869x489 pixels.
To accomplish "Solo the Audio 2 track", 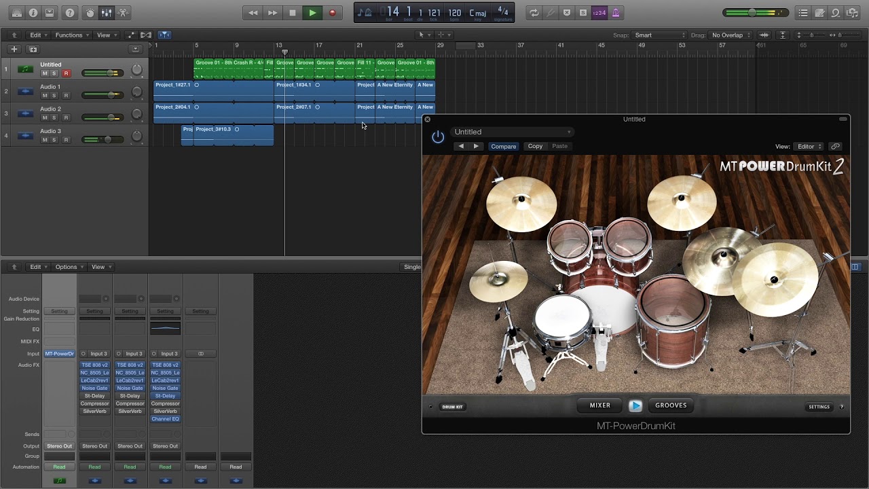I will point(54,117).
